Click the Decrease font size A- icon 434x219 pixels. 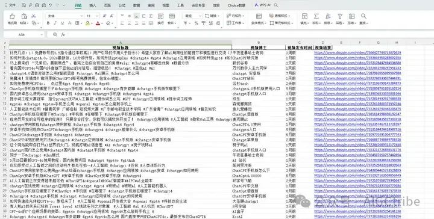(x=112, y=16)
